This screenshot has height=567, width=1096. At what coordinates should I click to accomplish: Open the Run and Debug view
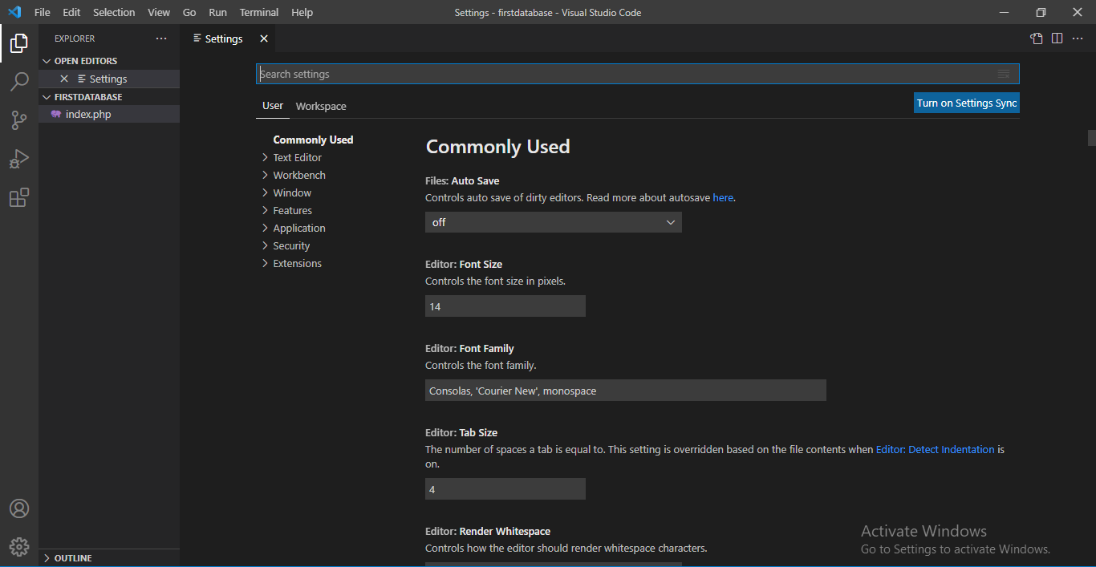19,159
